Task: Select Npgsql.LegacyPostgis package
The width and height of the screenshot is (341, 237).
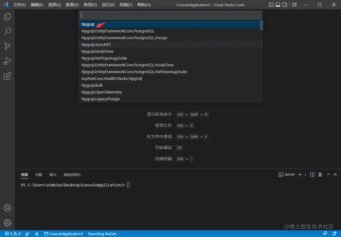Action: [x=169, y=99]
